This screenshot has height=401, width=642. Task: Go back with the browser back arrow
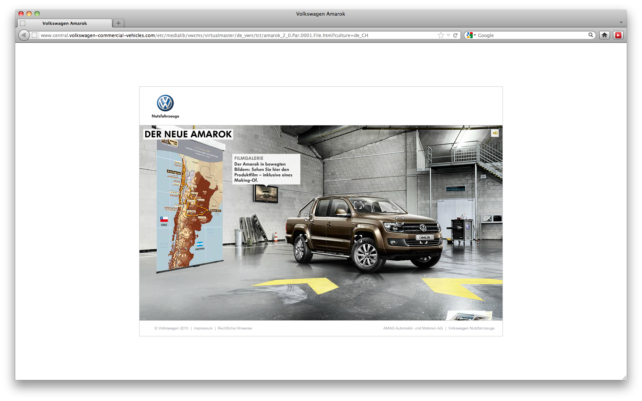click(x=24, y=35)
